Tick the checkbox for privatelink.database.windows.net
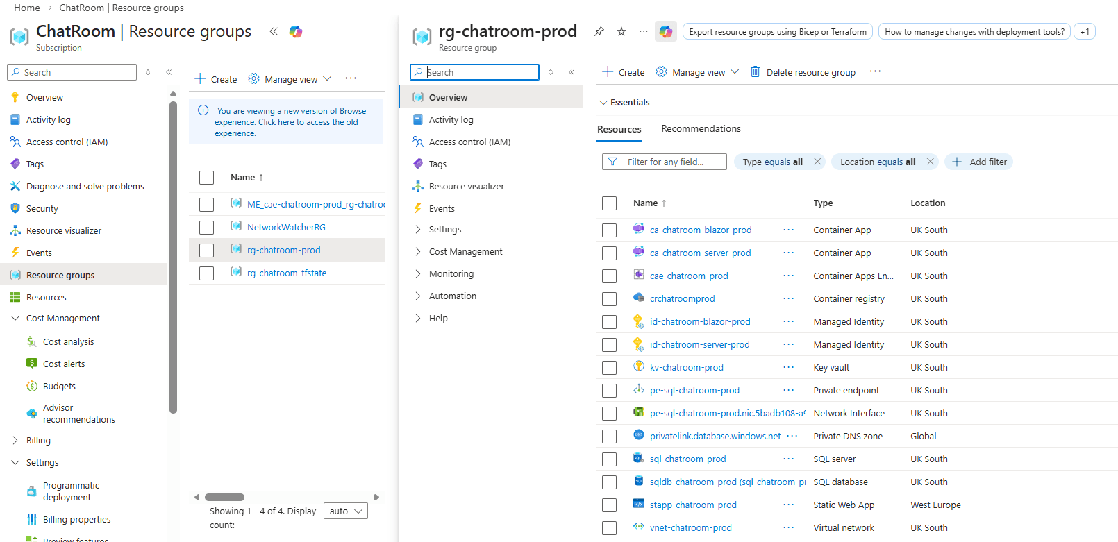 [609, 437]
